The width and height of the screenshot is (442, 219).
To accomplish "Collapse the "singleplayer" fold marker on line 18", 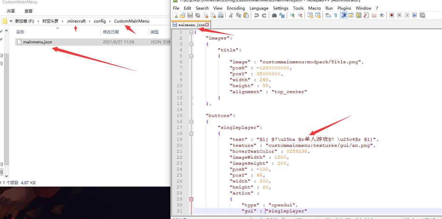I will pos(191,134).
